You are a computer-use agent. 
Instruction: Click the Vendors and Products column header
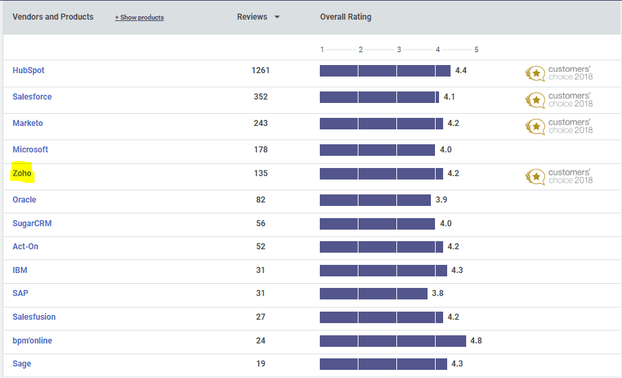pos(53,17)
